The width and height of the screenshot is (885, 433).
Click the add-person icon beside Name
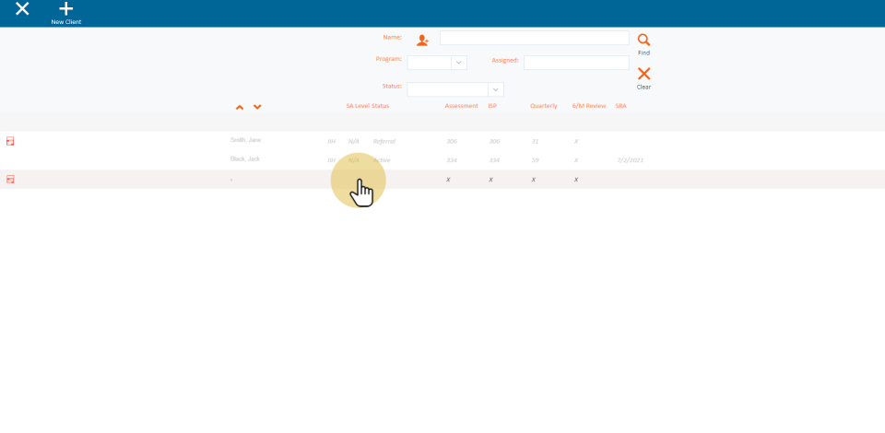click(x=422, y=40)
